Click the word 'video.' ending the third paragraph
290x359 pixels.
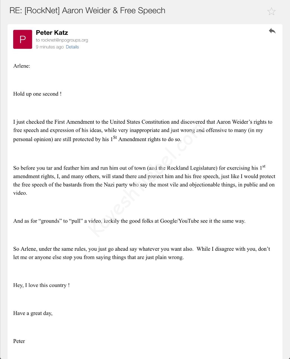point(20,193)
